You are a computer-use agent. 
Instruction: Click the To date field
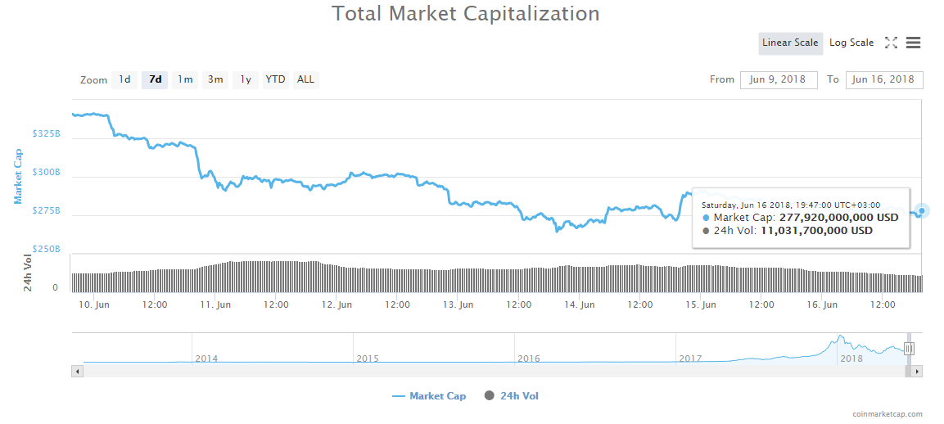point(884,79)
